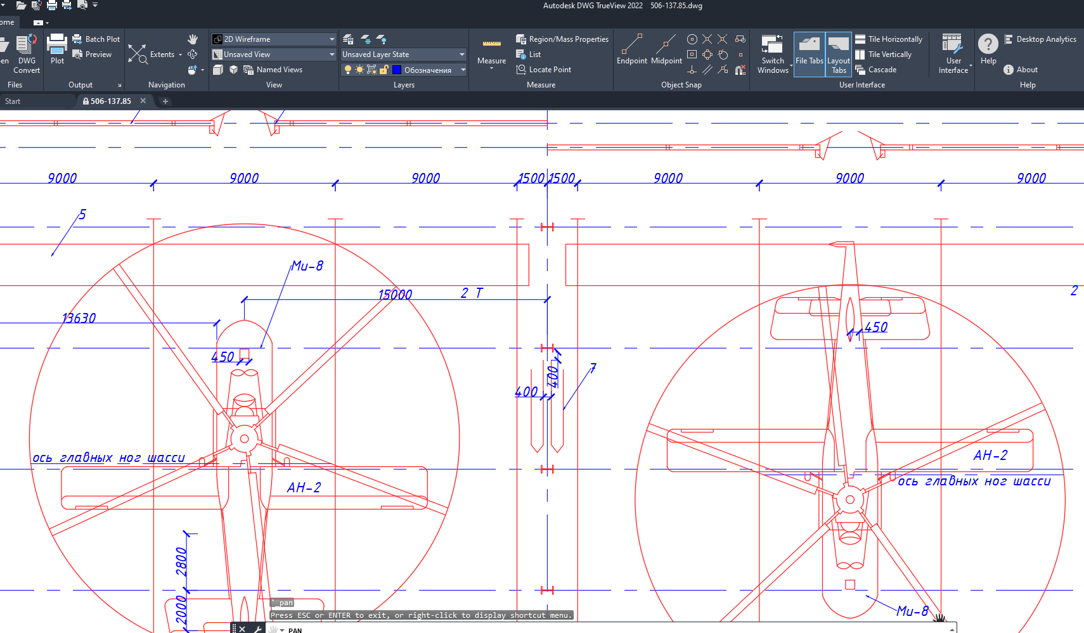Activate the Pan hand tool in Navigation
This screenshot has width=1084, height=633.
(x=193, y=39)
